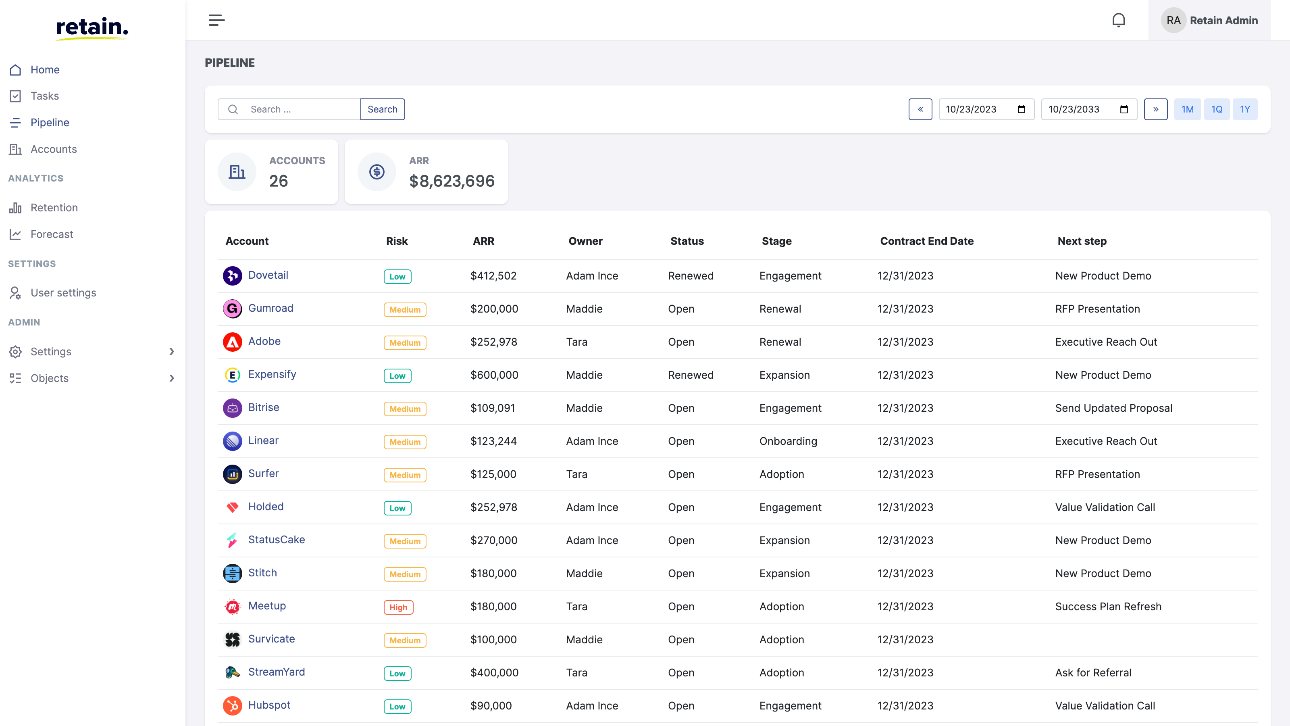Click the dollar icon on the ARR card
This screenshot has height=726, width=1290.
click(x=376, y=171)
